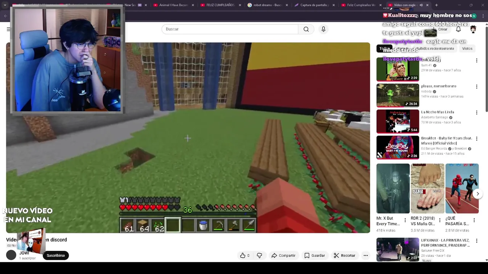Click the Compartir share button
Screen dimensions: 488x274
[x=283, y=255]
